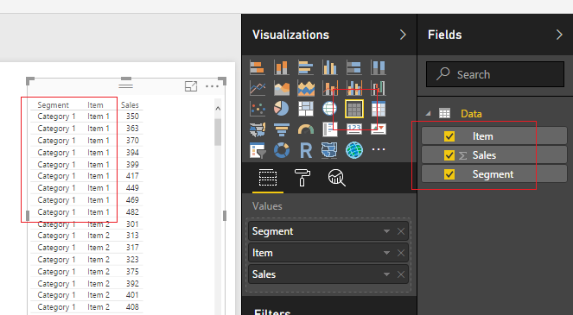This screenshot has height=315, width=573.
Task: Click the Fields Search box
Action: (495, 74)
